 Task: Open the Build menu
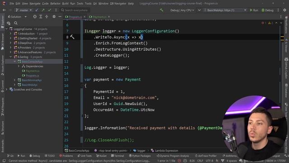pyautogui.click(x=65, y=4)
